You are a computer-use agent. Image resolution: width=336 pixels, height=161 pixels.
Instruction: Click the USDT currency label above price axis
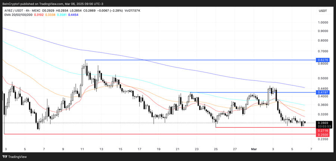[x=323, y=11]
